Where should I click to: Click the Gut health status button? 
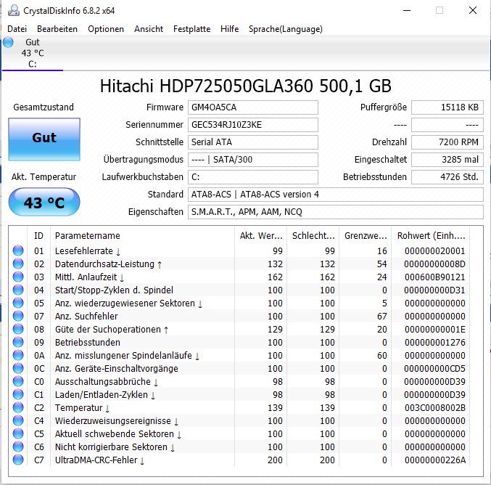[44, 139]
